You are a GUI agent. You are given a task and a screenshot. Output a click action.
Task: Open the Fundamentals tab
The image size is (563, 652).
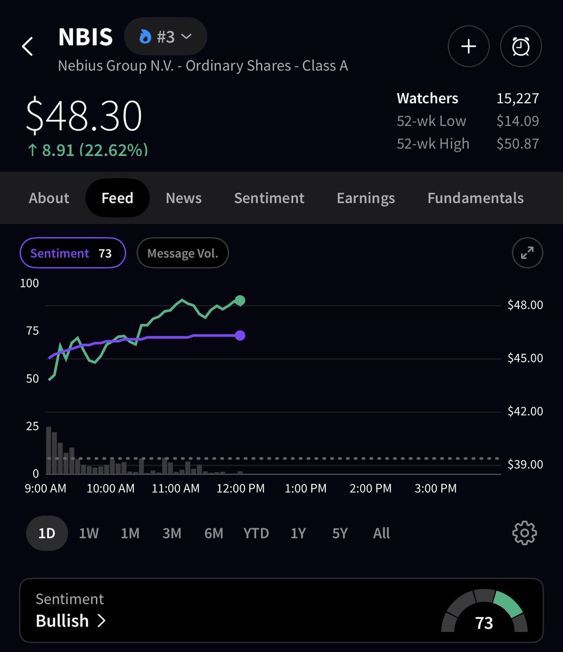[475, 198]
